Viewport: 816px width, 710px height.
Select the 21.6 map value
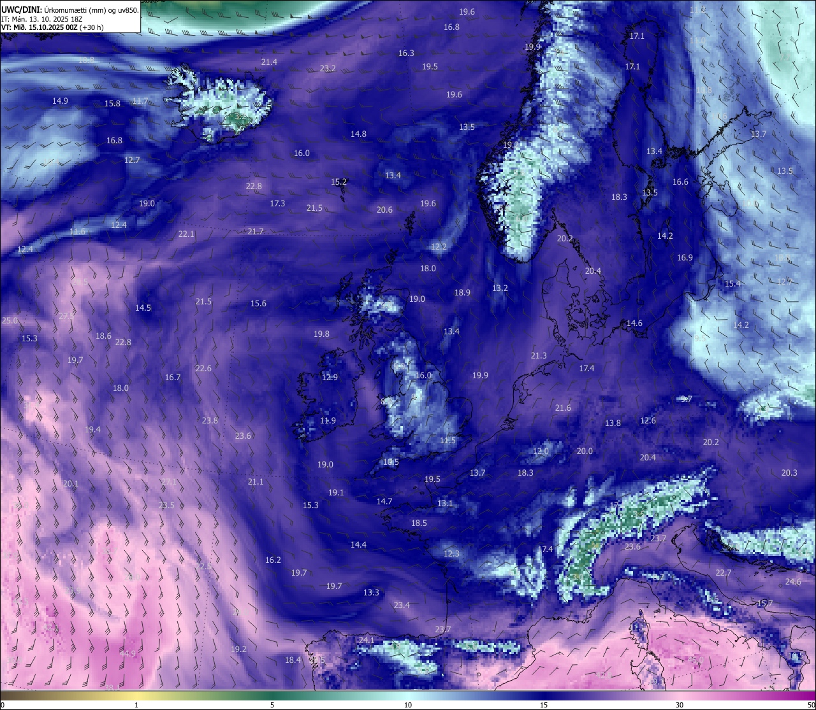click(x=563, y=408)
